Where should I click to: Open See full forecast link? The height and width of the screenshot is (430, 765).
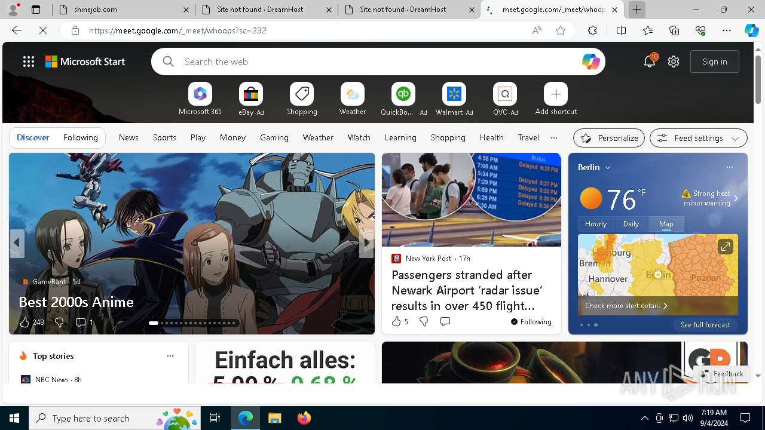pos(705,325)
